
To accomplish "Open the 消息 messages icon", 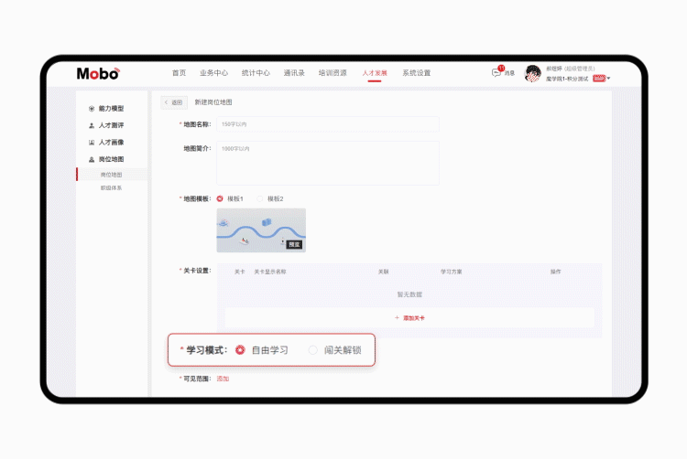I will (x=497, y=72).
